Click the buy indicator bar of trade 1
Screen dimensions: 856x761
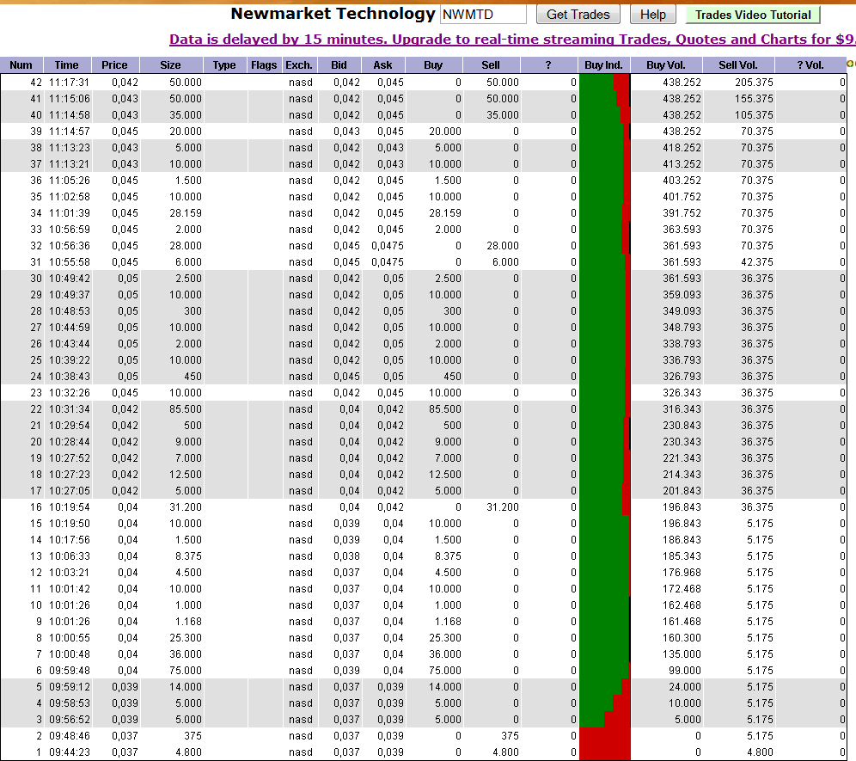604,752
